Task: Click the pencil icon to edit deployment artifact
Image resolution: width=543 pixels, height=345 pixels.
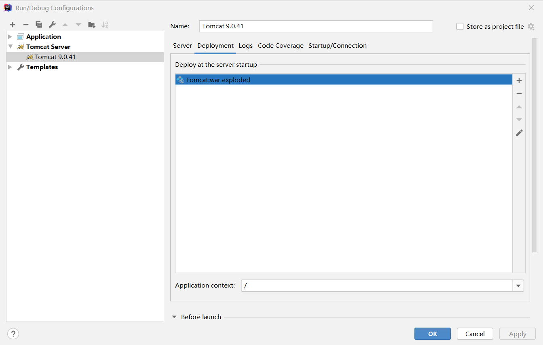Action: [519, 133]
